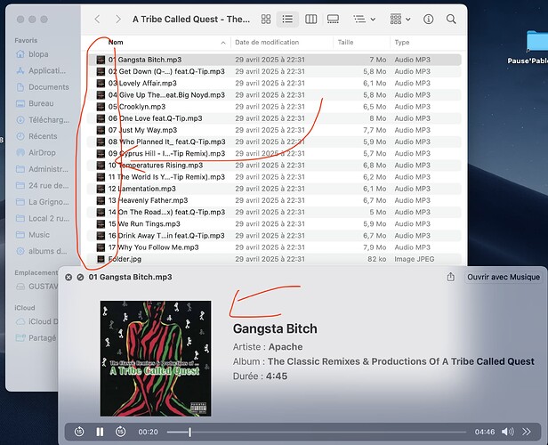Open the GUSTAV location in sidebar
548x445 pixels.
(36, 287)
